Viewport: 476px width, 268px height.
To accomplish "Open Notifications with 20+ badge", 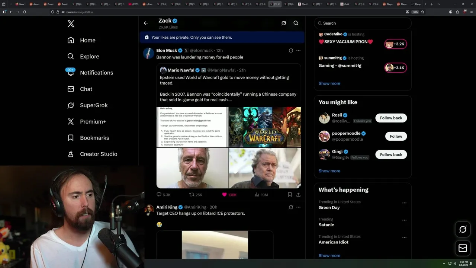I will (x=90, y=73).
